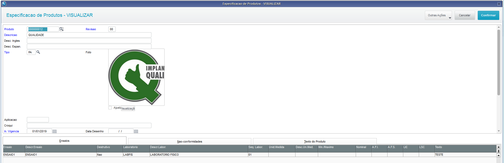Open the Tipo search magnifier icon
This screenshot has height=163, width=504.
click(x=38, y=52)
